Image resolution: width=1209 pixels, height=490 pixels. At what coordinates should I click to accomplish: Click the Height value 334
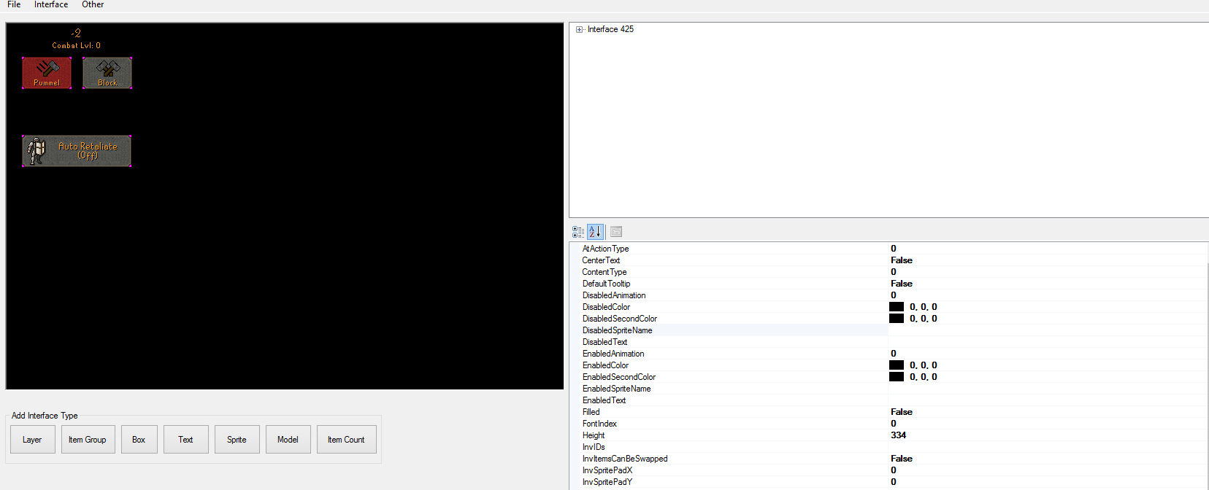(898, 435)
